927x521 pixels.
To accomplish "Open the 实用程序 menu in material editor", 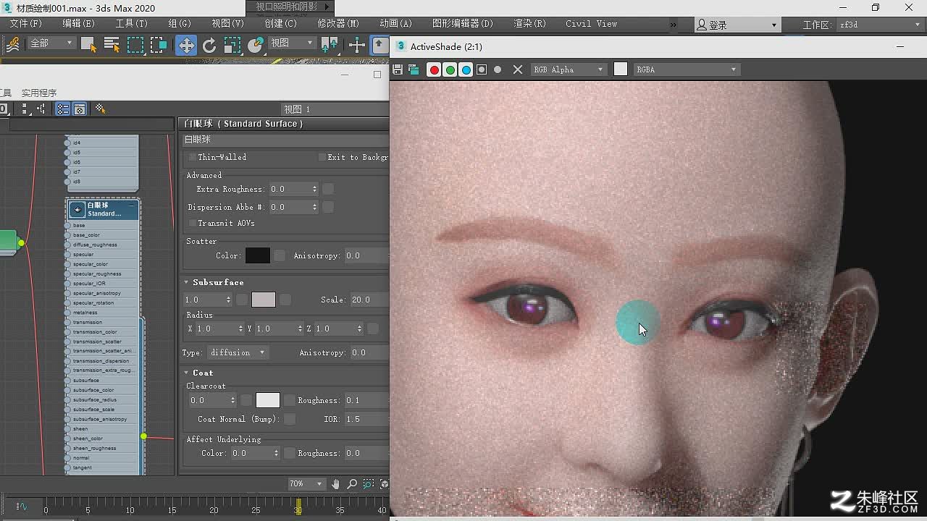I will click(38, 93).
